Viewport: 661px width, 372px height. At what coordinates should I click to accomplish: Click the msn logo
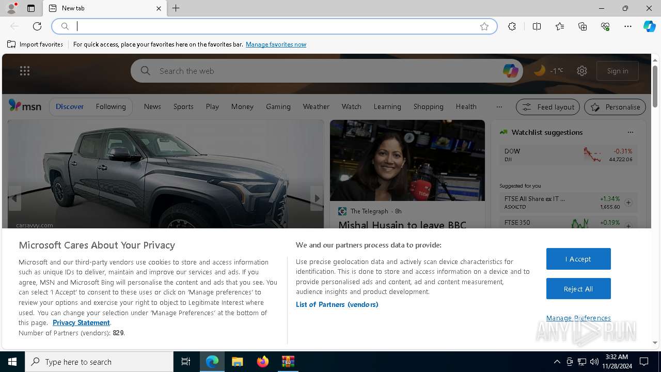coord(25,106)
